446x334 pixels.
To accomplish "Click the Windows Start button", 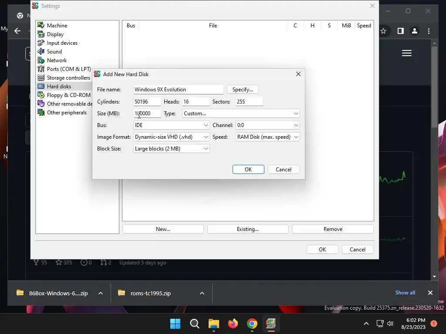I will click(175, 324).
